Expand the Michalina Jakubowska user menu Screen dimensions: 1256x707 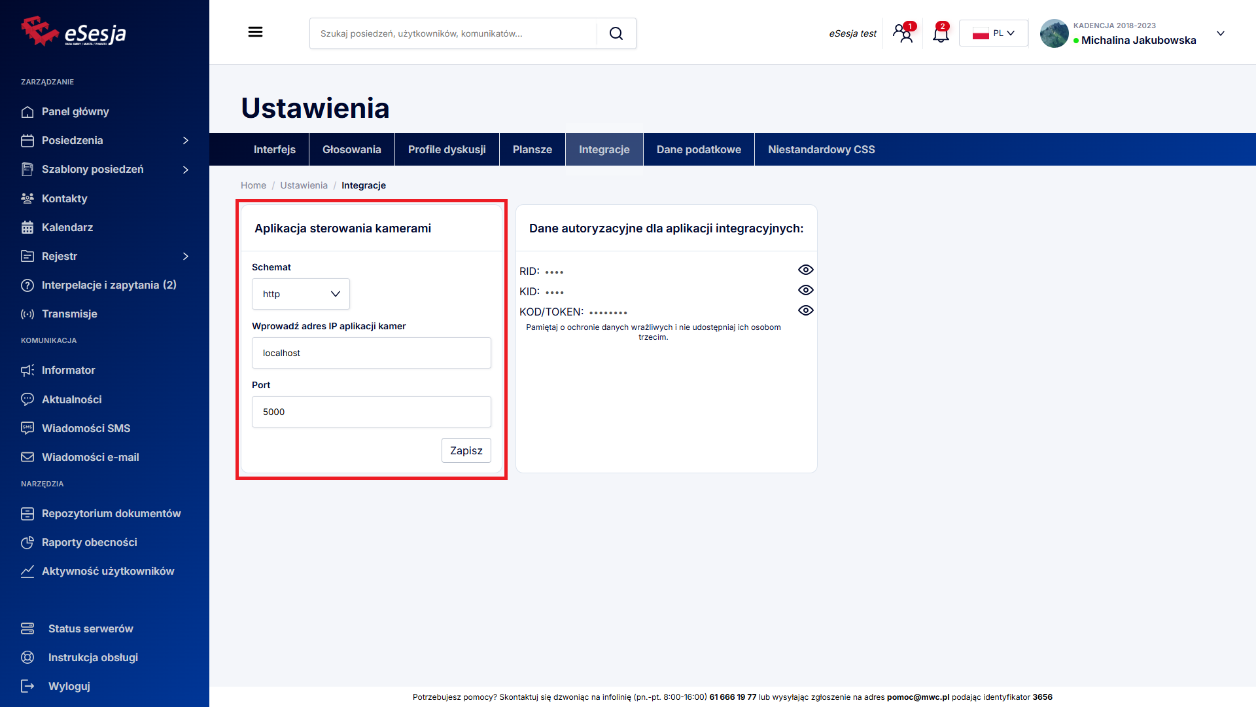click(x=1220, y=33)
